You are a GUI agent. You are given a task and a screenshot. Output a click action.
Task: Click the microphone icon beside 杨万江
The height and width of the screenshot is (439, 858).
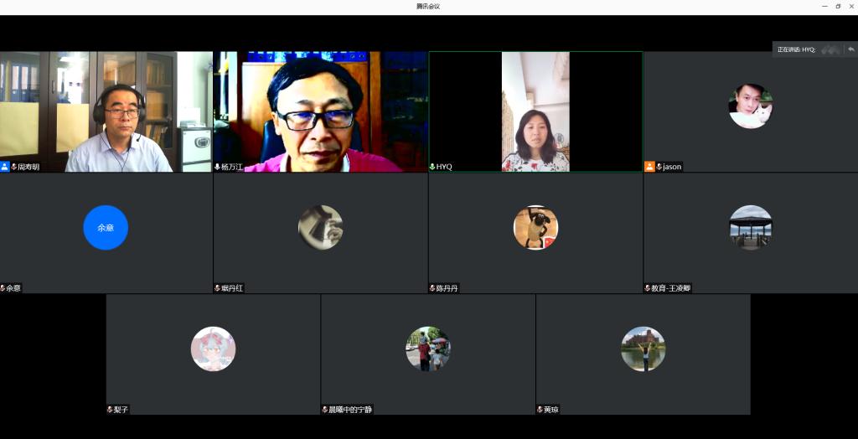[218, 167]
